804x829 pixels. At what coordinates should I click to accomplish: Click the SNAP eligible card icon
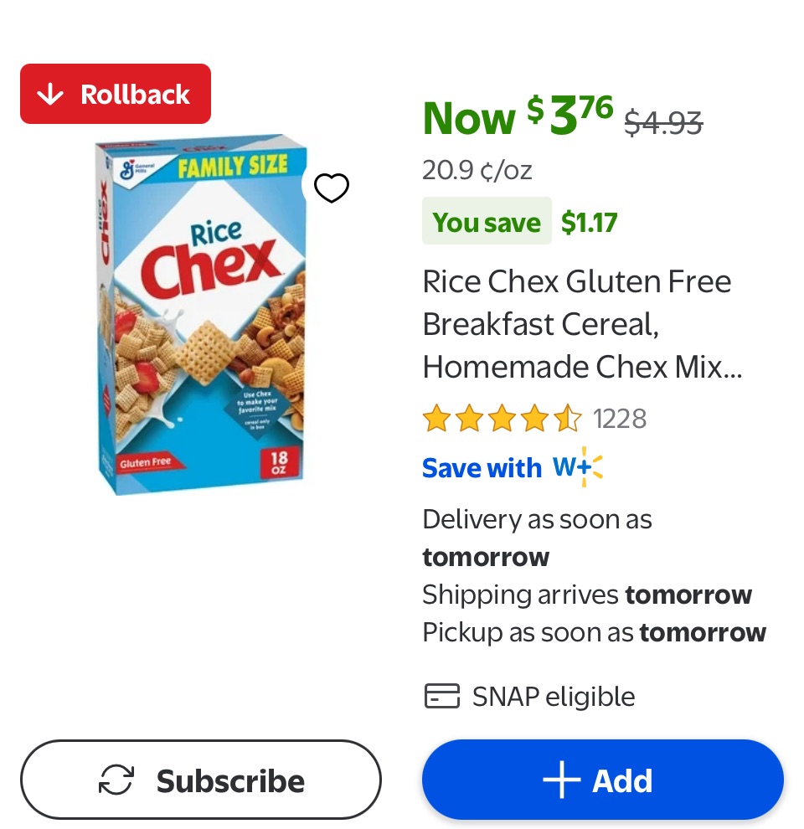(442, 696)
